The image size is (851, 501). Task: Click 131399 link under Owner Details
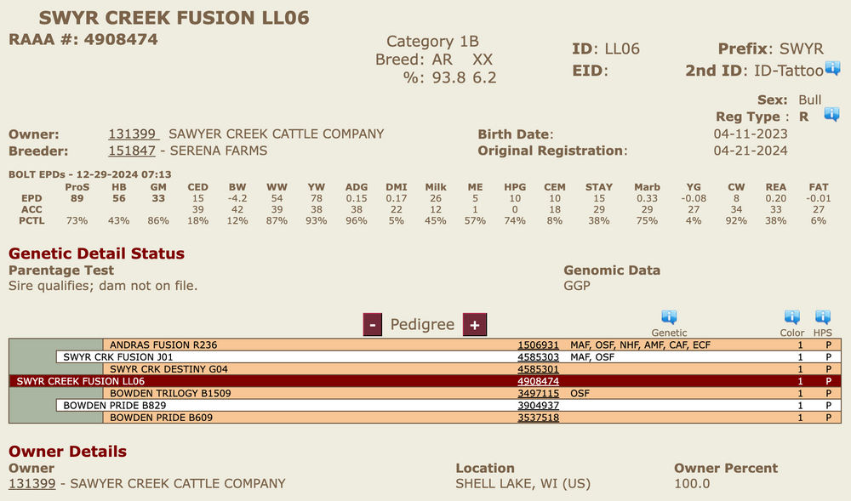pyautogui.click(x=32, y=484)
